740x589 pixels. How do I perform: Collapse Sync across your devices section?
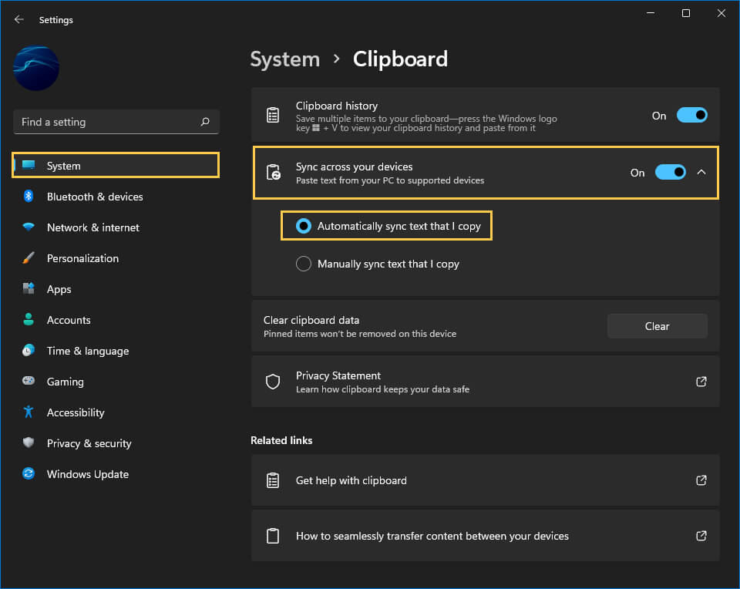701,172
